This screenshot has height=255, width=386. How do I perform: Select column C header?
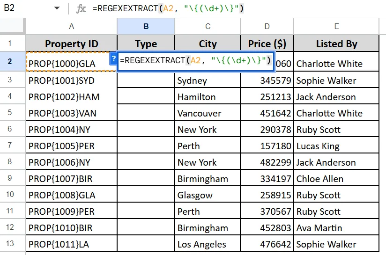[x=208, y=26]
